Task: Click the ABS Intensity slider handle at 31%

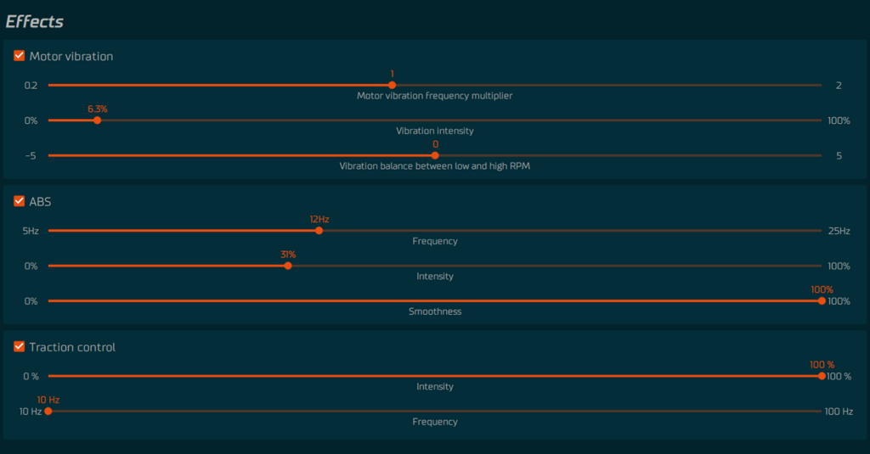Action: 288,266
